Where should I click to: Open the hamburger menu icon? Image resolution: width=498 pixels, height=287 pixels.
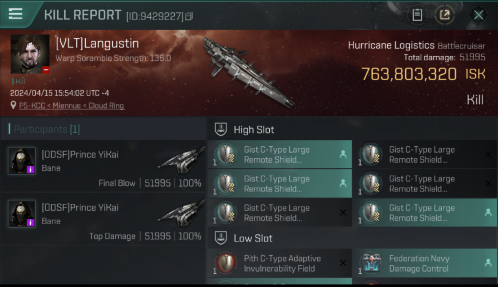tap(15, 14)
